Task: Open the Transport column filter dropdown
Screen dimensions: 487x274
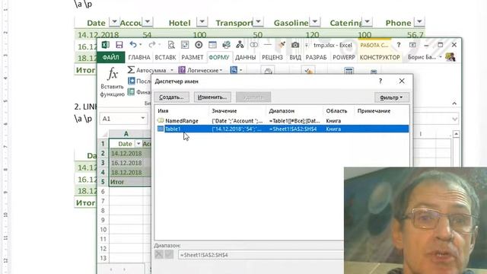Action: (258, 22)
